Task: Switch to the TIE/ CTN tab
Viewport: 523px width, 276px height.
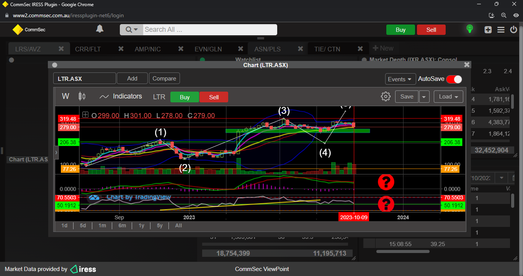Action: point(327,49)
